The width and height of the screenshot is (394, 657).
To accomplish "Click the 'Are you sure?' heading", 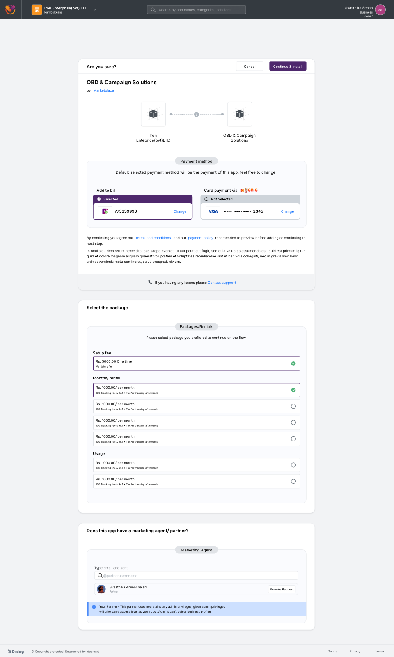I will tap(101, 67).
